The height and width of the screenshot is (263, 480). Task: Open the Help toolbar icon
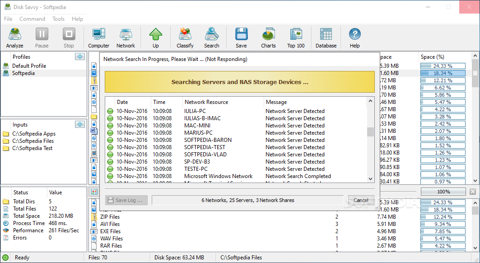(x=354, y=38)
